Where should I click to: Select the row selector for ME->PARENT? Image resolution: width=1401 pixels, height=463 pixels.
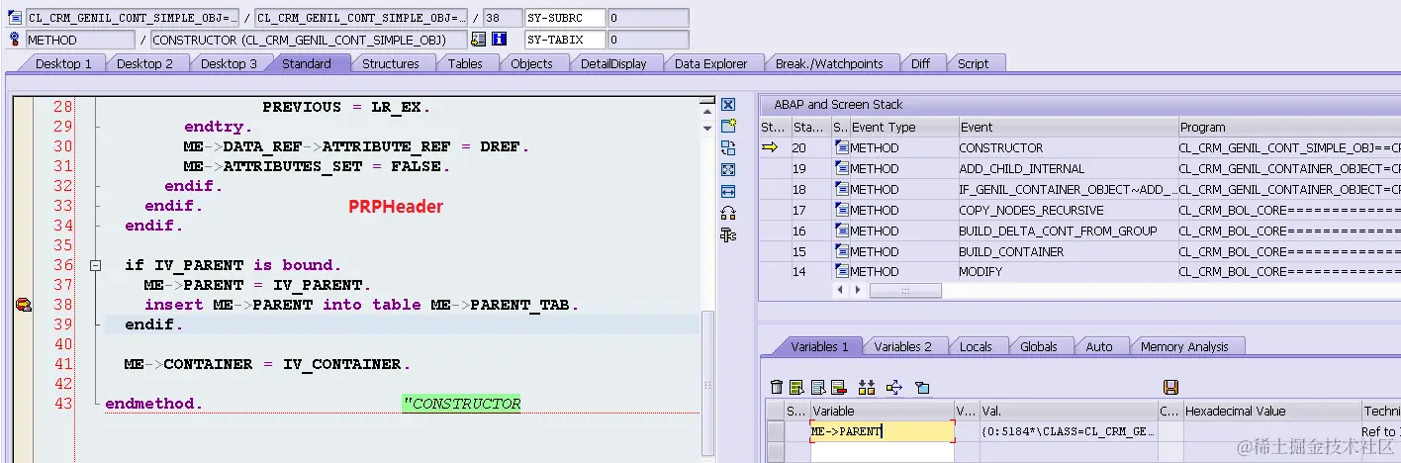(x=775, y=431)
